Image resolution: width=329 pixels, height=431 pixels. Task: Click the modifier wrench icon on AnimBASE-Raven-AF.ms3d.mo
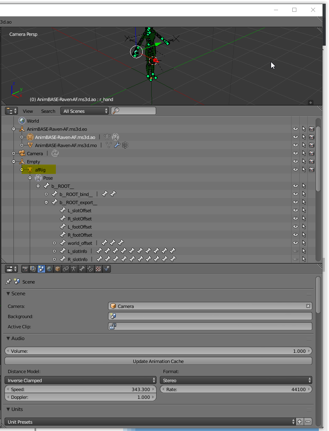[117, 145]
